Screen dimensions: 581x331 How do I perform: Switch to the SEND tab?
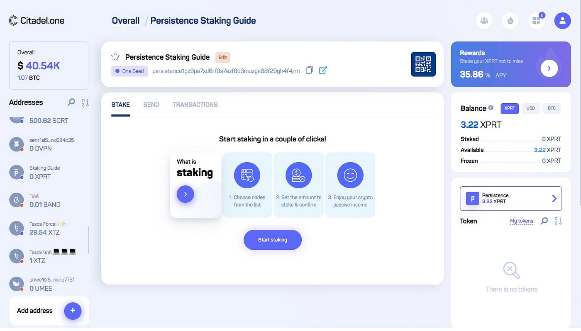151,105
